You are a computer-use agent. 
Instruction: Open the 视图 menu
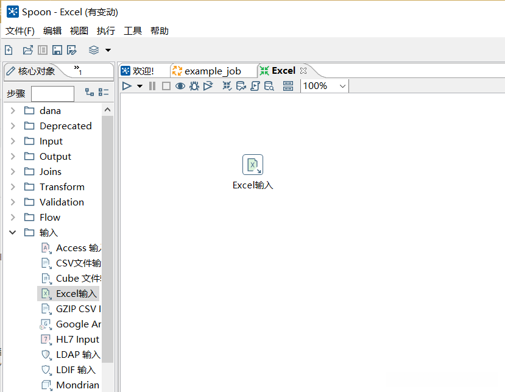79,31
